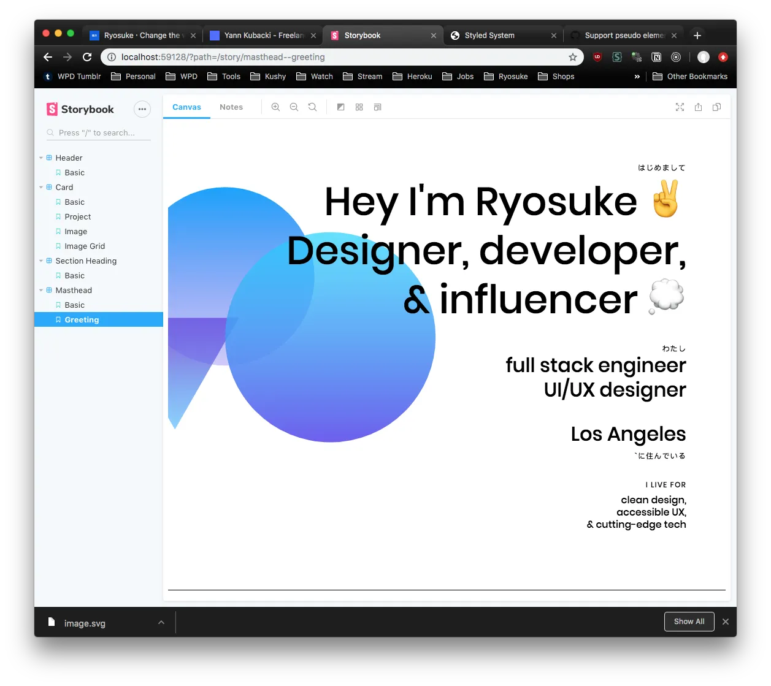771x686 pixels.
Task: Switch to the Notes tab
Action: [231, 107]
